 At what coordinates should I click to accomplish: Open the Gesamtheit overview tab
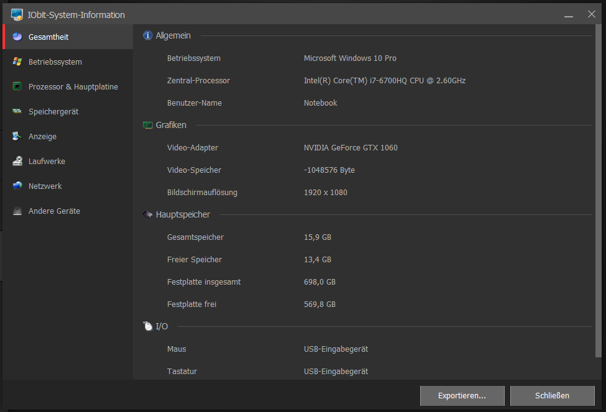point(68,37)
